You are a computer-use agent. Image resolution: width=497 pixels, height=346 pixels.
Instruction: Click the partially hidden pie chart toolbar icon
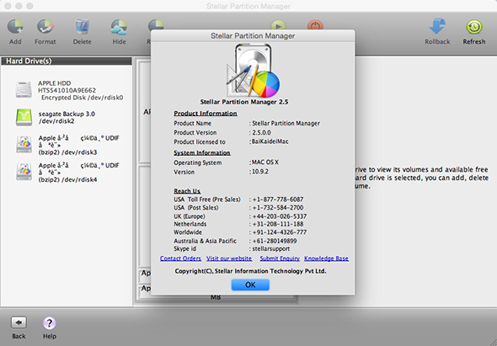point(157,24)
